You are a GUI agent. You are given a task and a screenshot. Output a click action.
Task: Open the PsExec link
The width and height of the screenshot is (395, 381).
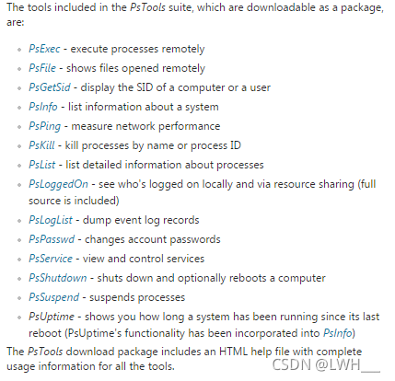point(44,49)
